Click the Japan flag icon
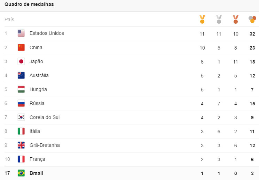 coord(21,61)
